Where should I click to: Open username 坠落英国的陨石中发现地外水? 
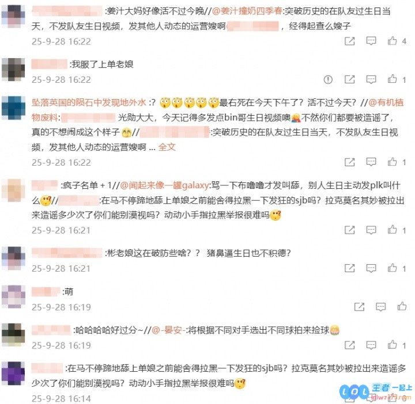click(89, 102)
